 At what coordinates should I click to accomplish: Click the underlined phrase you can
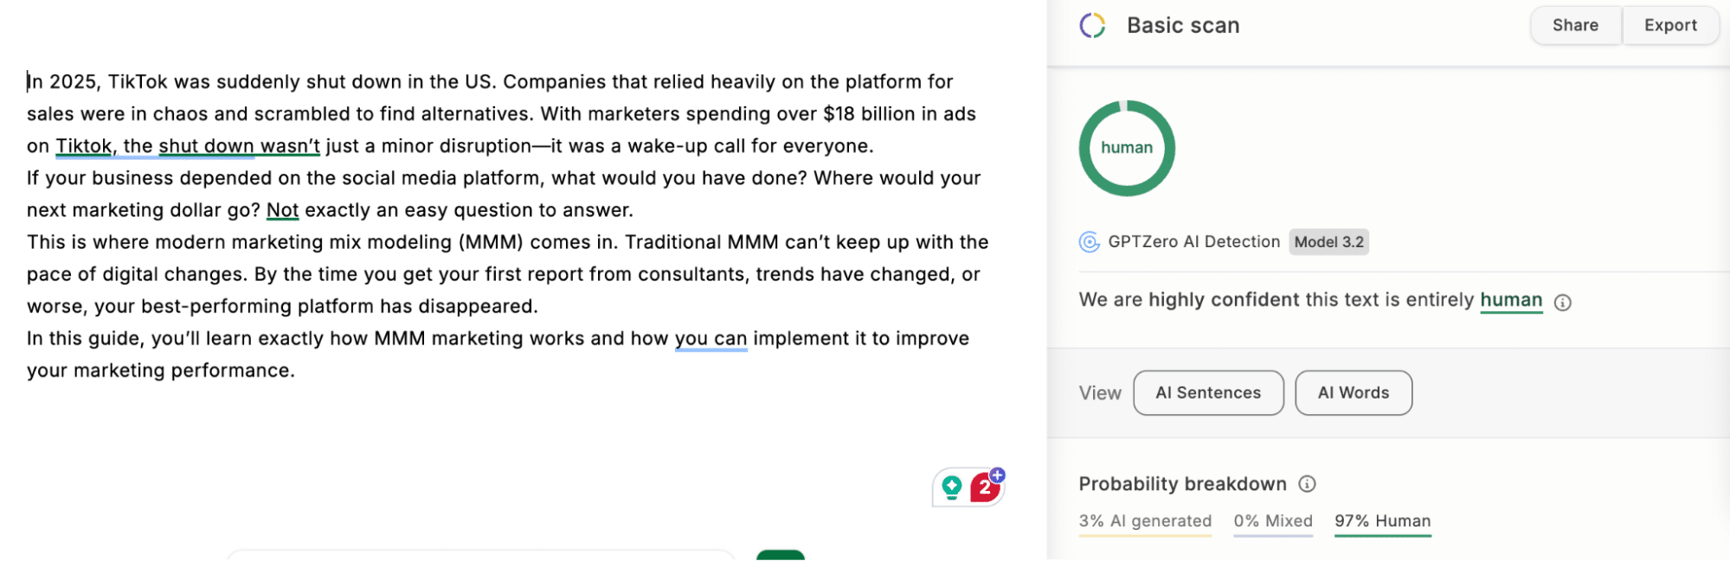tap(711, 339)
